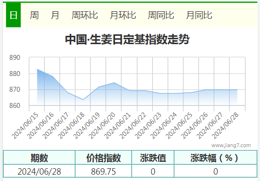Click the 880 y-axis label
260x181 pixels.
pos(15,74)
